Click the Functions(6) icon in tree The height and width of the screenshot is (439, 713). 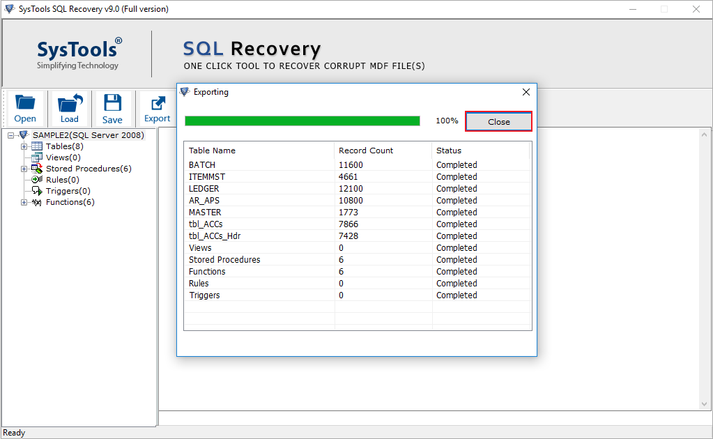tap(37, 202)
